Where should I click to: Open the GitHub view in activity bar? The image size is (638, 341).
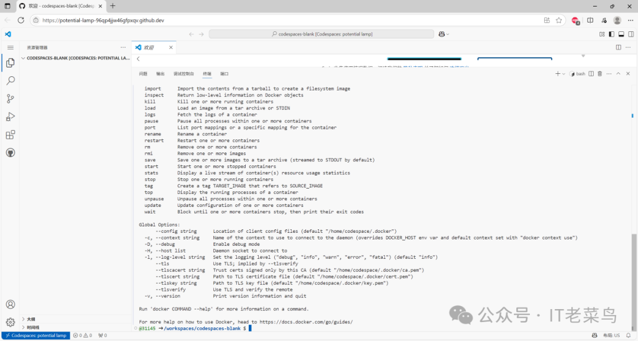pos(11,152)
